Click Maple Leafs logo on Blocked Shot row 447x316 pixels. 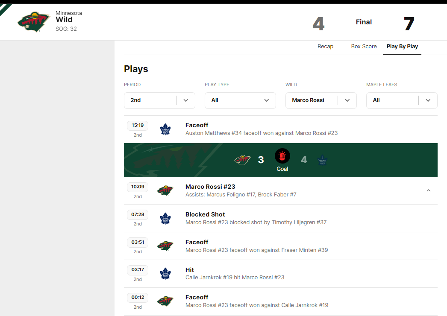click(x=165, y=219)
